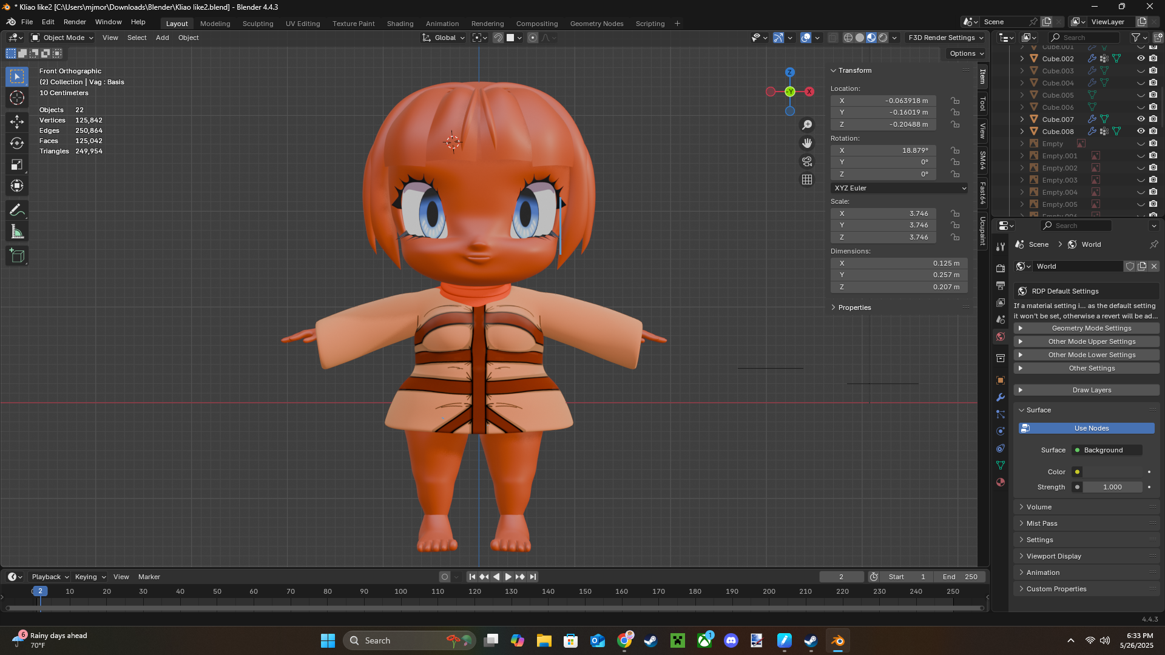Open the Render menu
Screen dimensions: 1165x655
[x=75, y=22]
